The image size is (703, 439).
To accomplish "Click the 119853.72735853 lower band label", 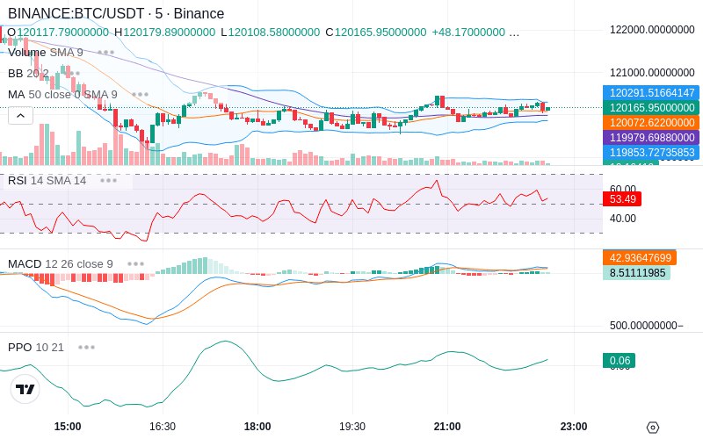I will tap(652, 152).
